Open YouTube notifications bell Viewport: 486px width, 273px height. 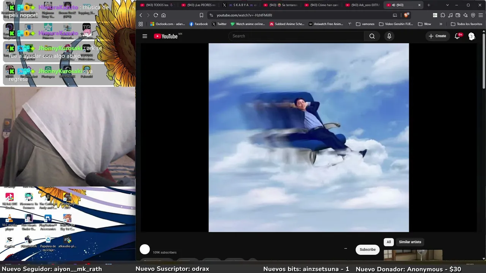tap(458, 36)
